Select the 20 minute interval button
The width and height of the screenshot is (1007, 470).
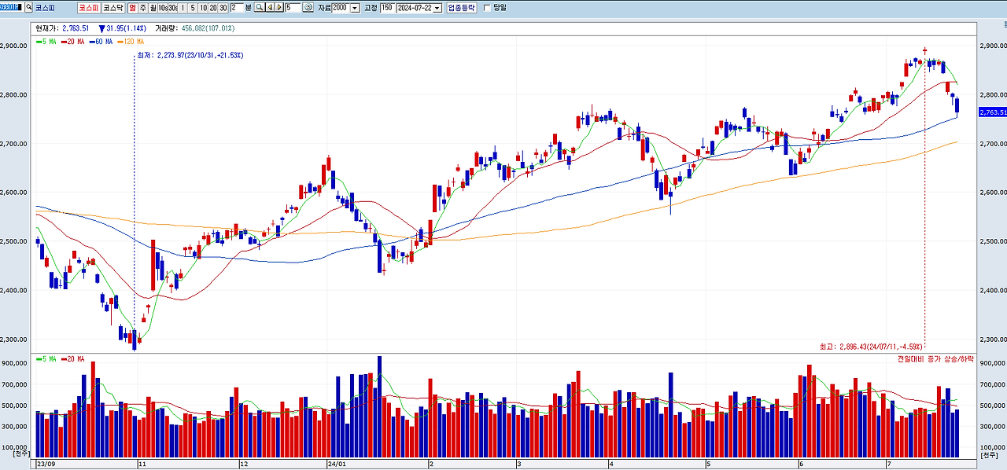pyautogui.click(x=213, y=7)
